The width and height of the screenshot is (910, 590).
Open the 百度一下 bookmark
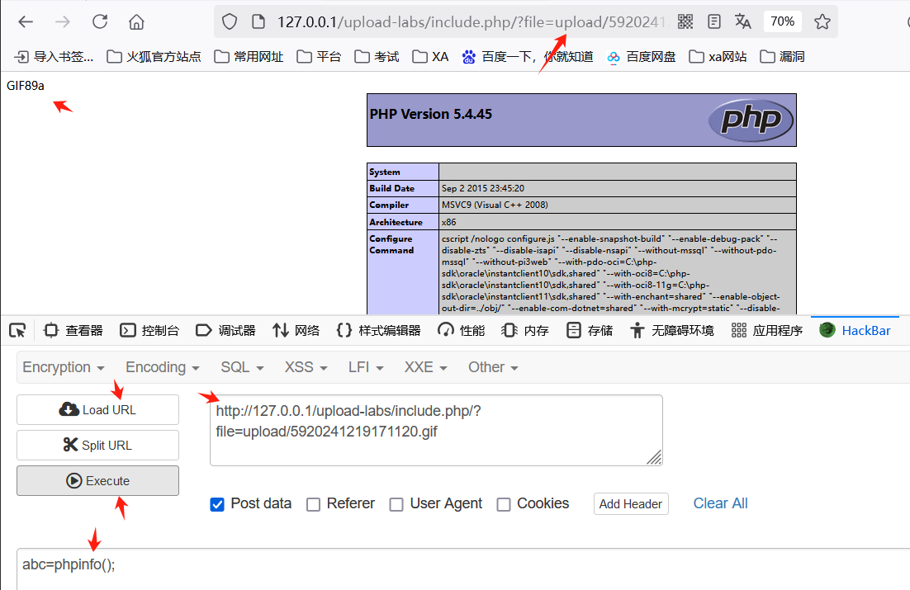[x=527, y=57]
